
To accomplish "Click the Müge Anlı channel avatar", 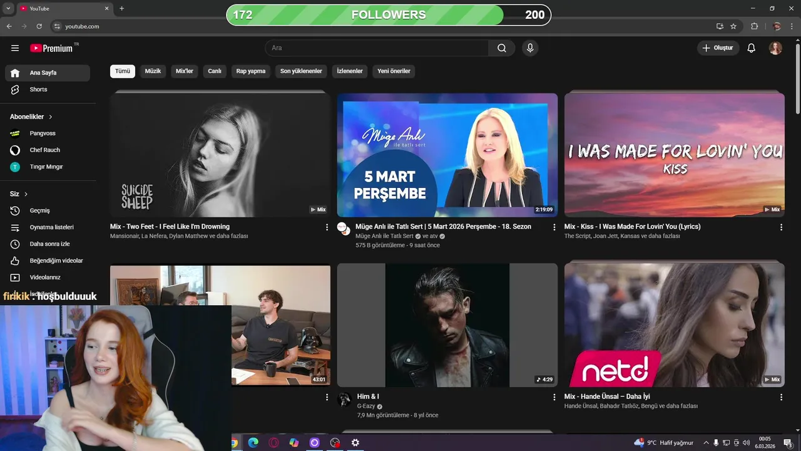I will pyautogui.click(x=344, y=229).
